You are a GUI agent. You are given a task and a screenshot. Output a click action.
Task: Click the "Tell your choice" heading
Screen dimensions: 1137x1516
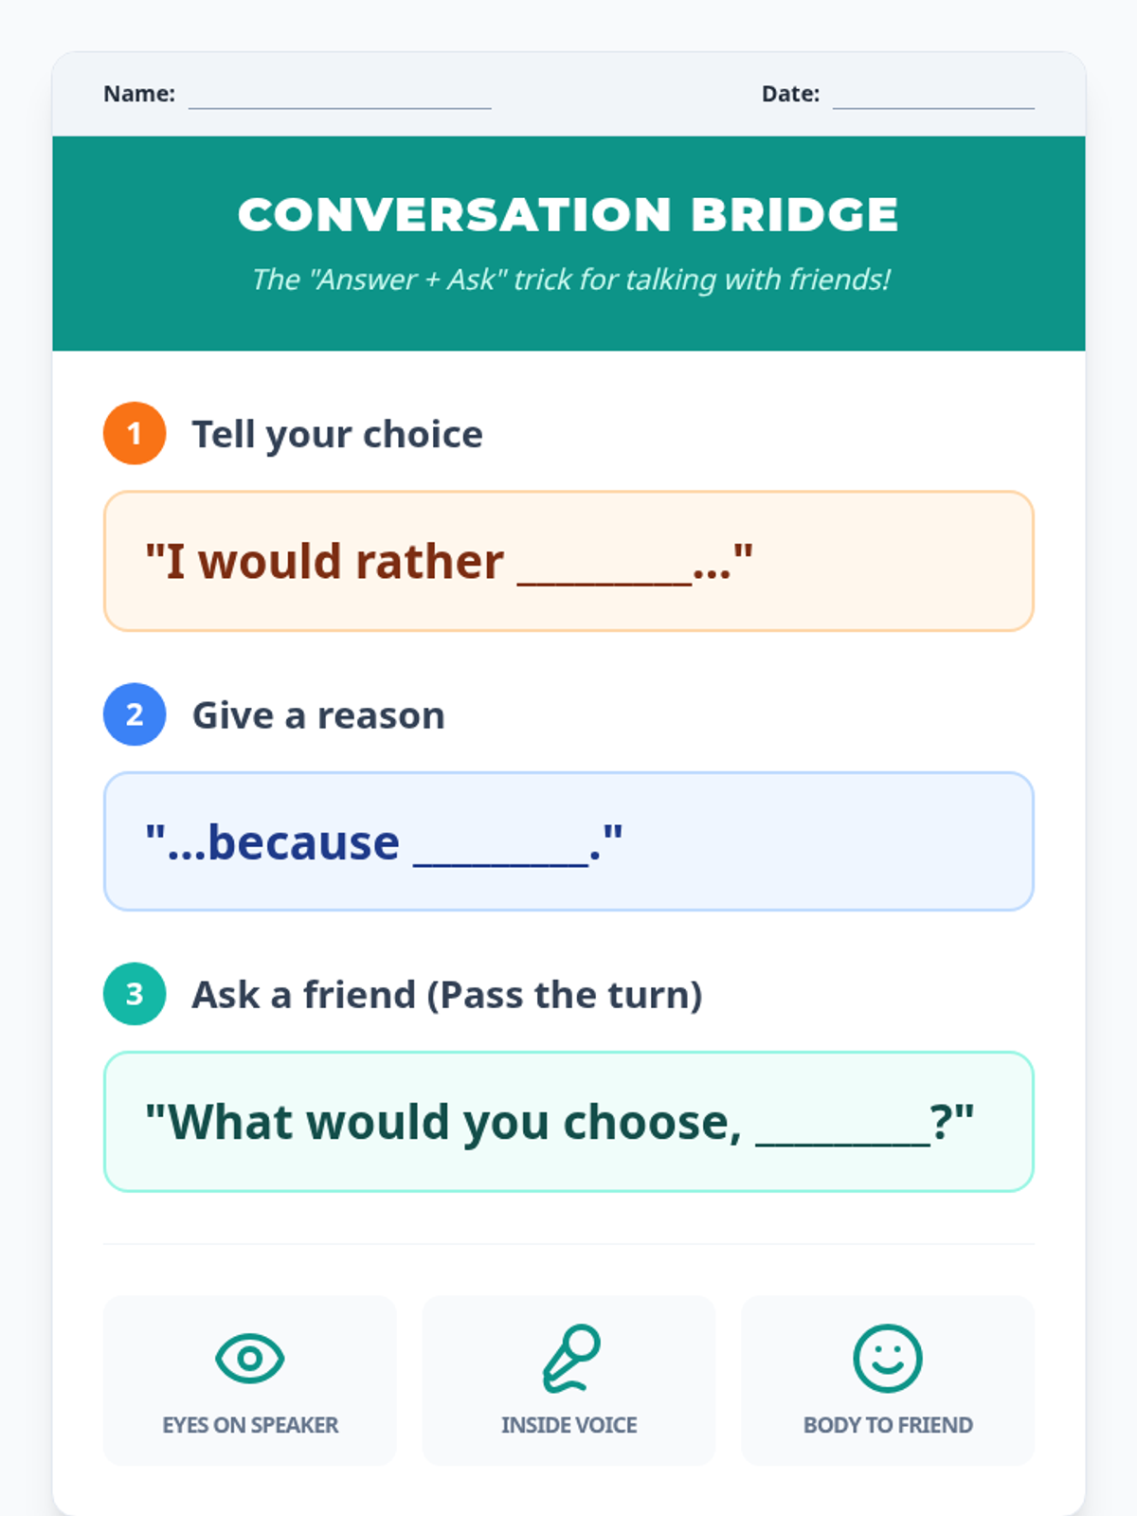click(337, 434)
